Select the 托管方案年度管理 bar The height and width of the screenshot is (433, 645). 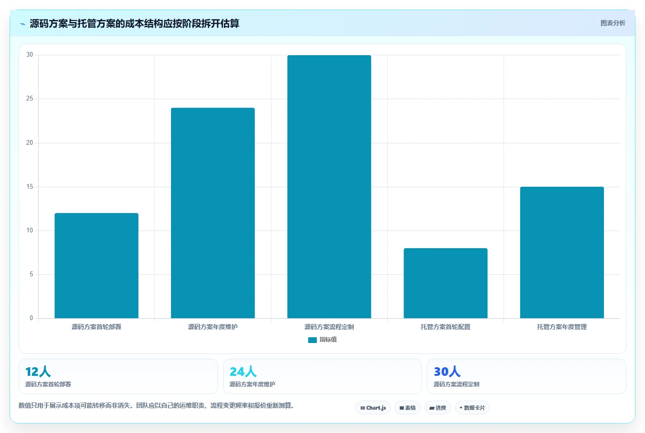pos(562,252)
